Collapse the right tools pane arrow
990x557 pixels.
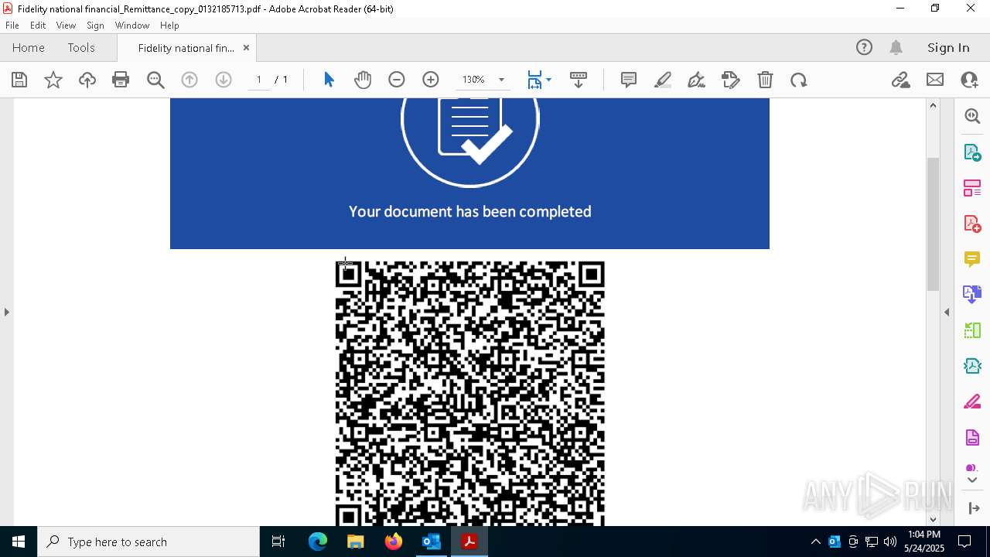click(947, 312)
